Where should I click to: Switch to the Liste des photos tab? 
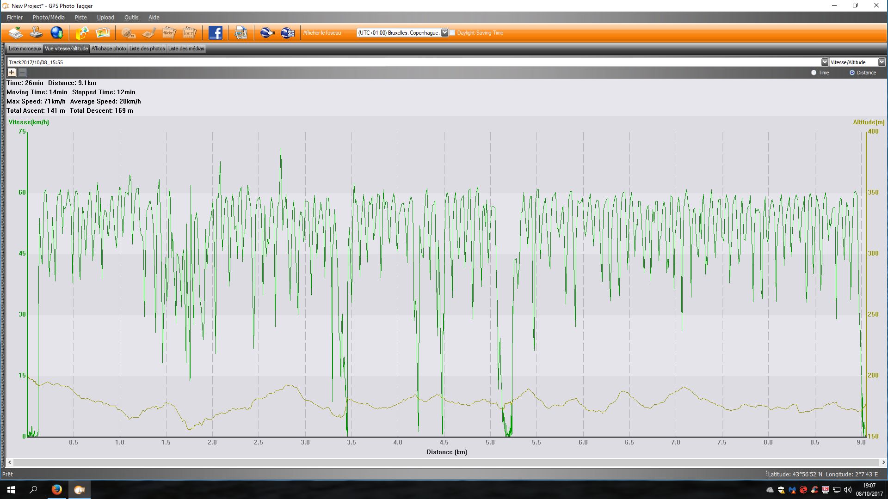point(147,49)
